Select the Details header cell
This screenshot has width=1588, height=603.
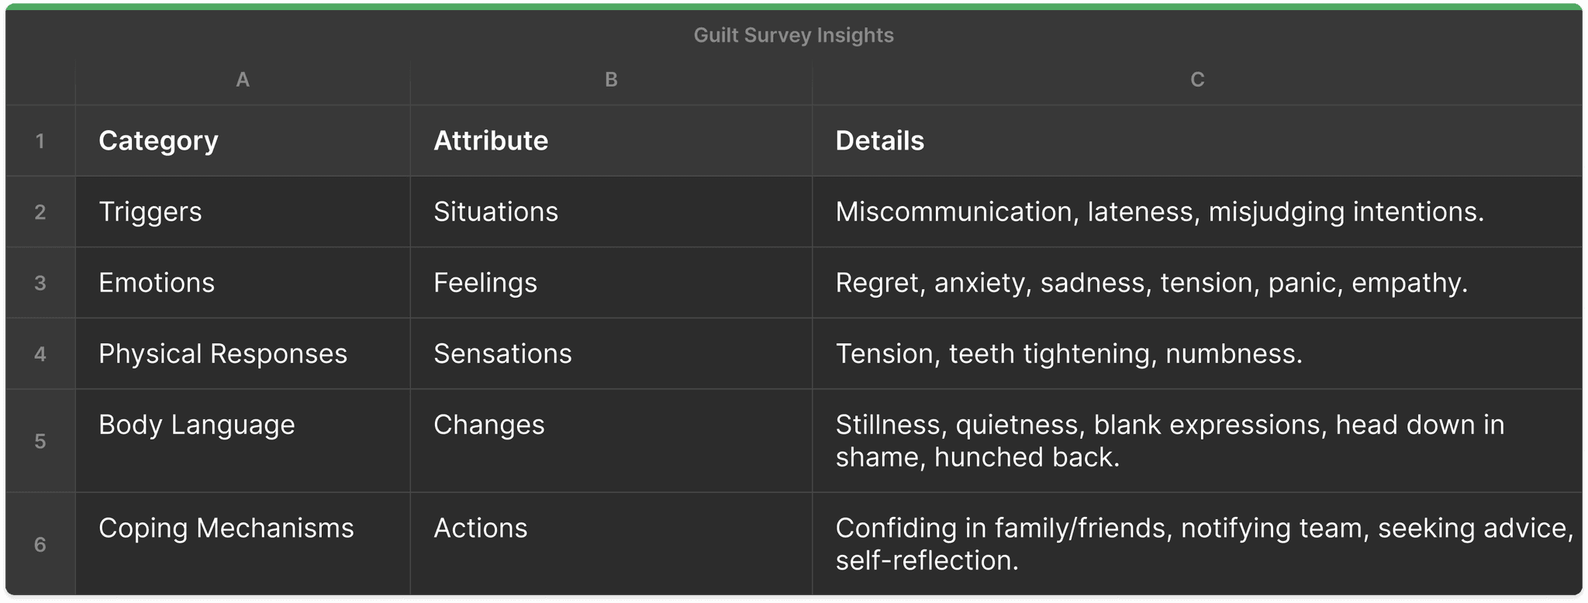coord(1197,141)
